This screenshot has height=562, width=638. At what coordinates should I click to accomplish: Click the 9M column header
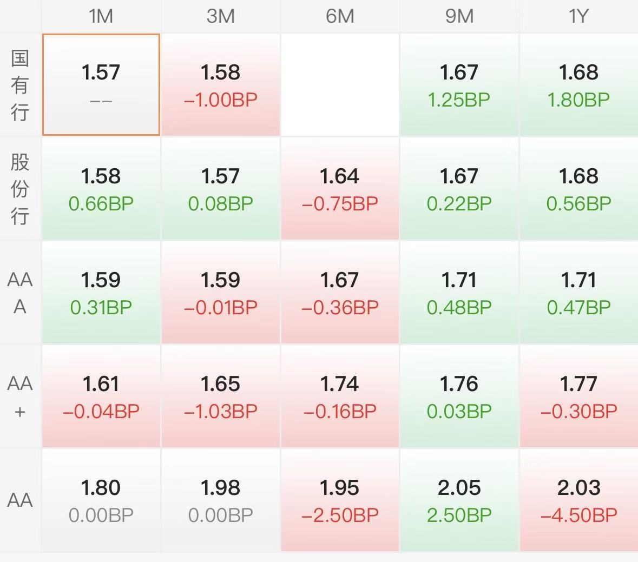(459, 16)
